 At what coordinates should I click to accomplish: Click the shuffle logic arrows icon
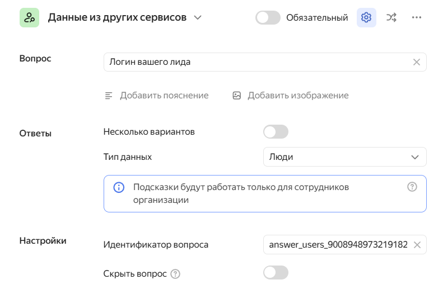(x=391, y=17)
